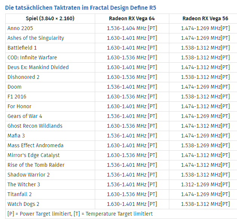The image size is (237, 219).
Task: Click the Anno 2205 row label
Action: [x=20, y=28]
